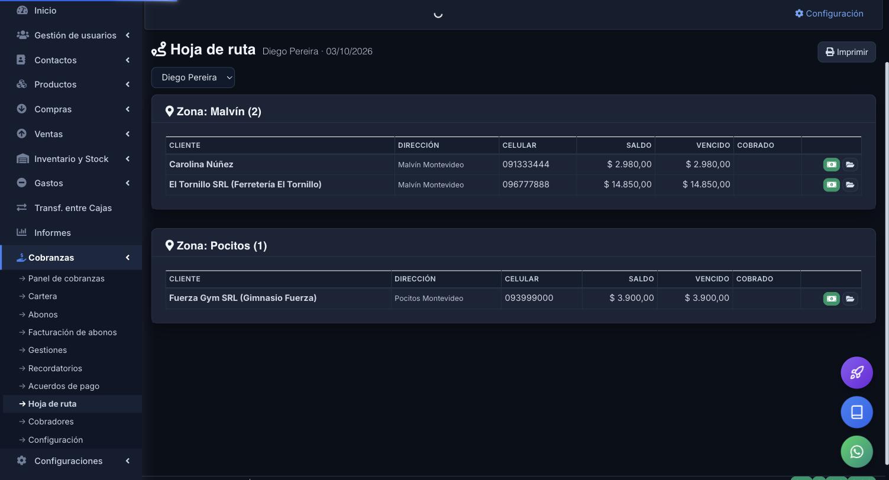Click the phone number 091333444
889x480 pixels.
[x=526, y=164]
